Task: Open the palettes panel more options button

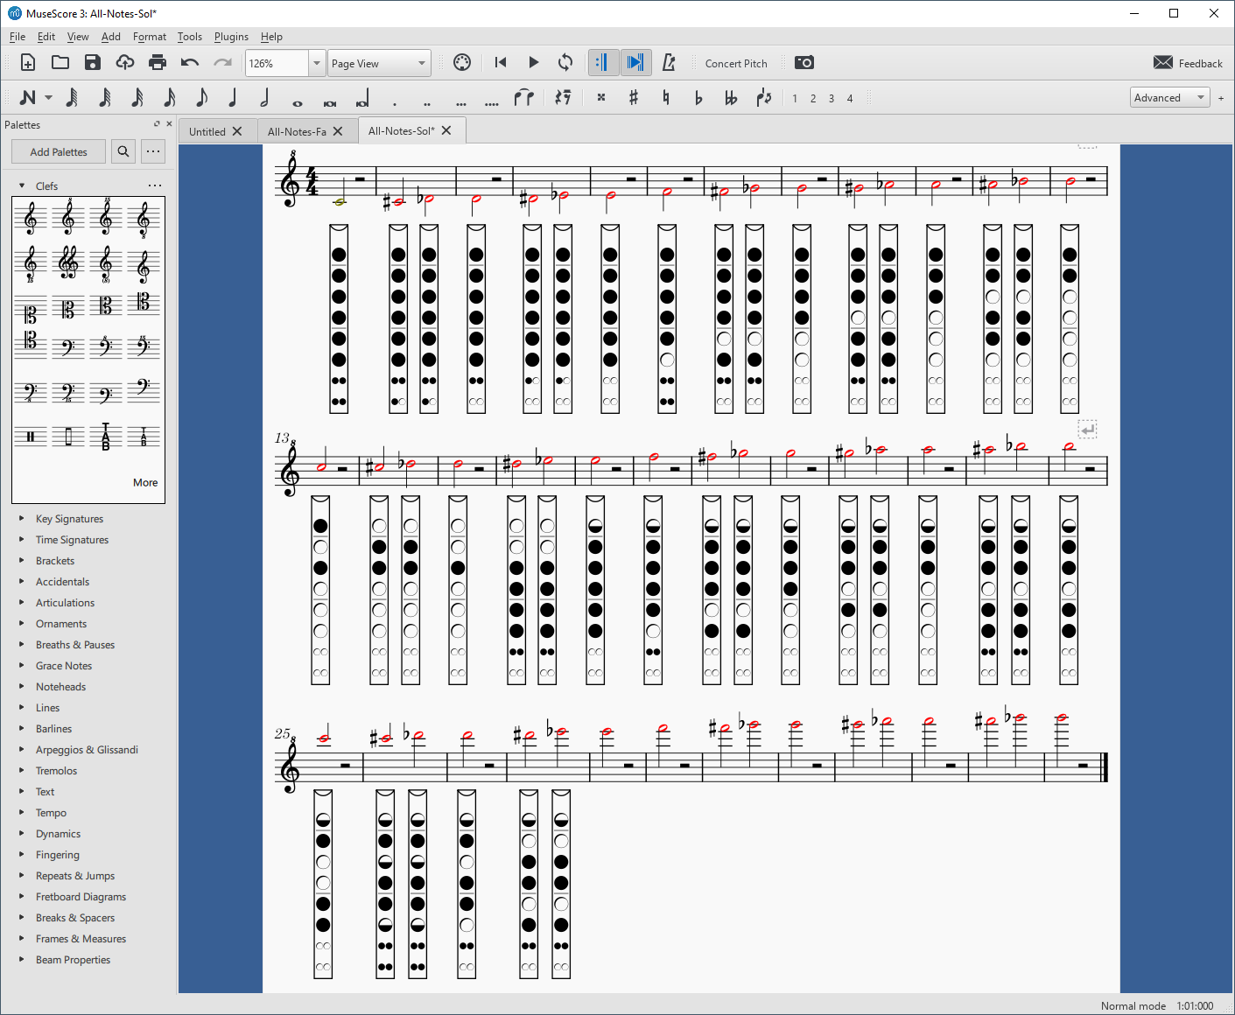Action: [153, 151]
